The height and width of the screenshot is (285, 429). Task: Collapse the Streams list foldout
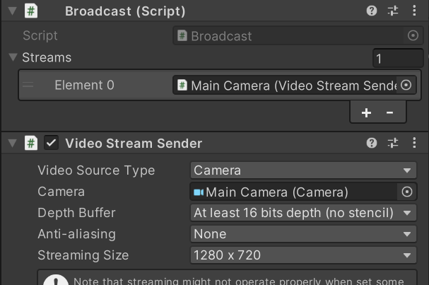13,57
